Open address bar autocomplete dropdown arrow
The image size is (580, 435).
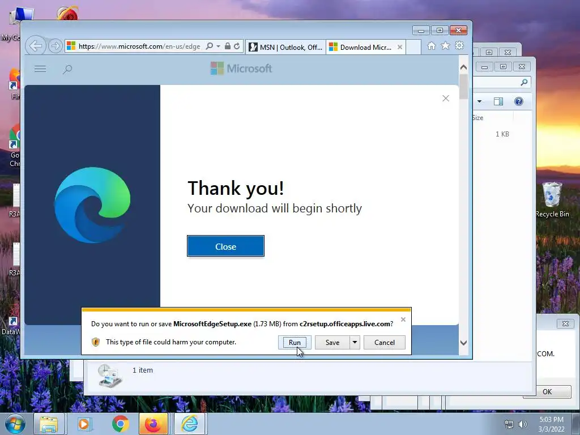point(218,46)
